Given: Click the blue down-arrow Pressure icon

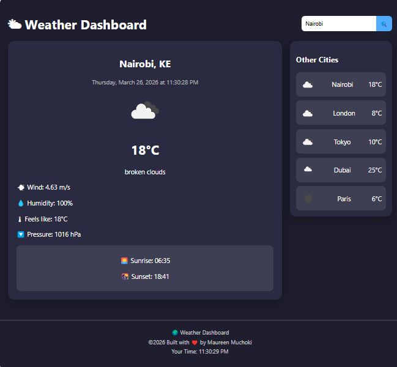Looking at the screenshot, I should coord(21,235).
